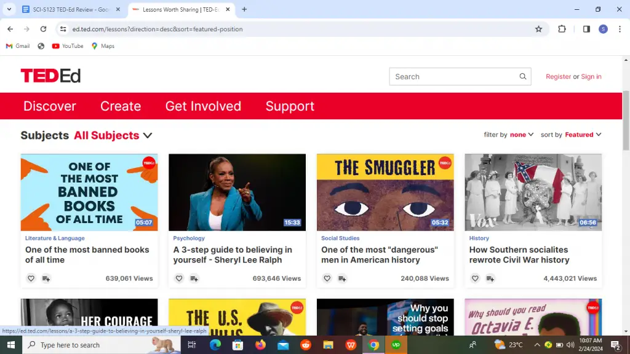Open the sort by Featured dropdown
Screen dimensions: 630x354
point(583,135)
